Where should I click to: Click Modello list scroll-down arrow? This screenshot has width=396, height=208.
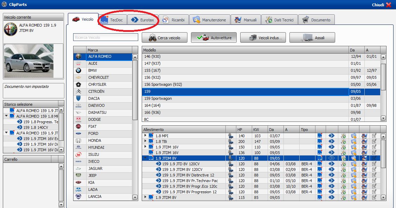coord(383,118)
